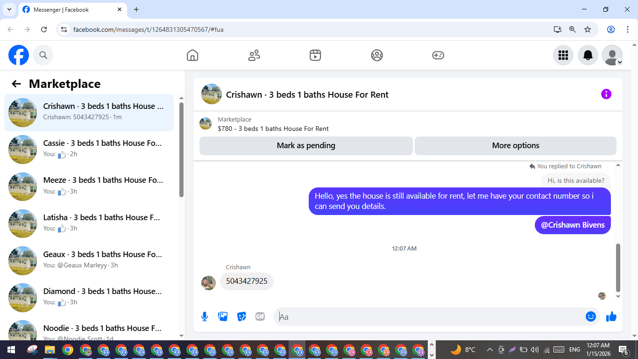Open the emoji picker smiley
Viewport: 638px width, 359px height.
591,316
